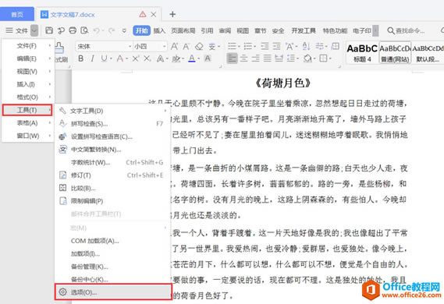The image size is (444, 304).
Task: Expand the quick access toolbar customize arrow
Action: coord(124,30)
